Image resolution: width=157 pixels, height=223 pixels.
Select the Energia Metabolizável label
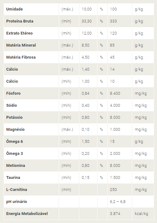point(27,214)
